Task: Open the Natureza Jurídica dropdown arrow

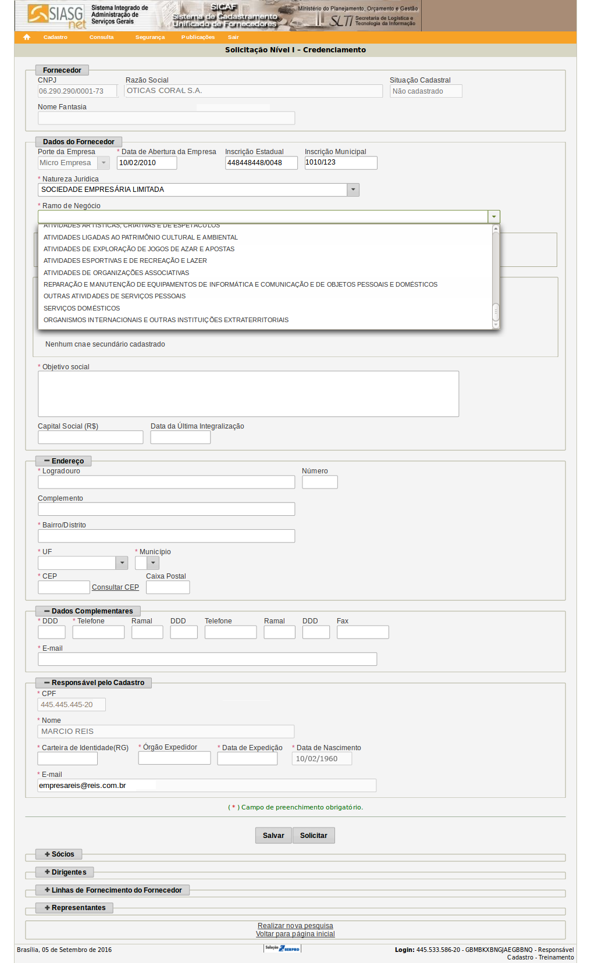Action: (x=353, y=190)
